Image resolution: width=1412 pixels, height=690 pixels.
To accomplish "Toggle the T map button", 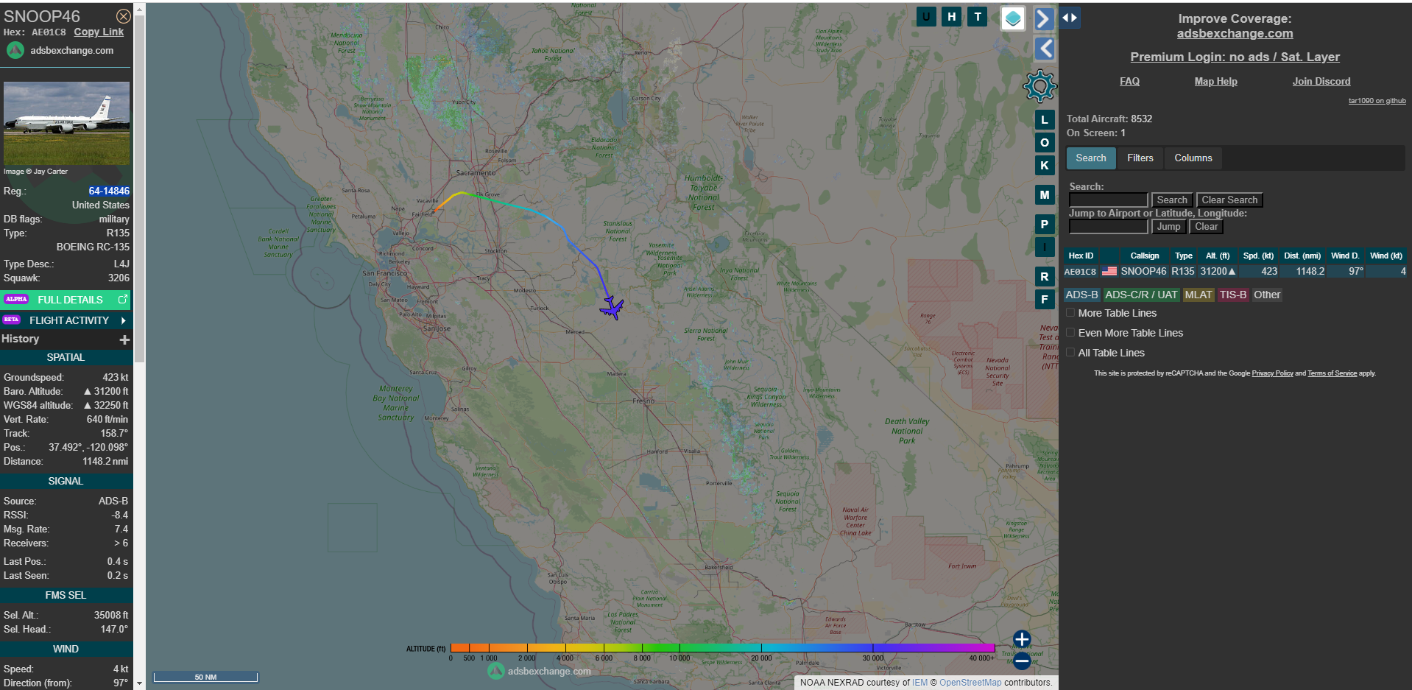I will tap(978, 16).
